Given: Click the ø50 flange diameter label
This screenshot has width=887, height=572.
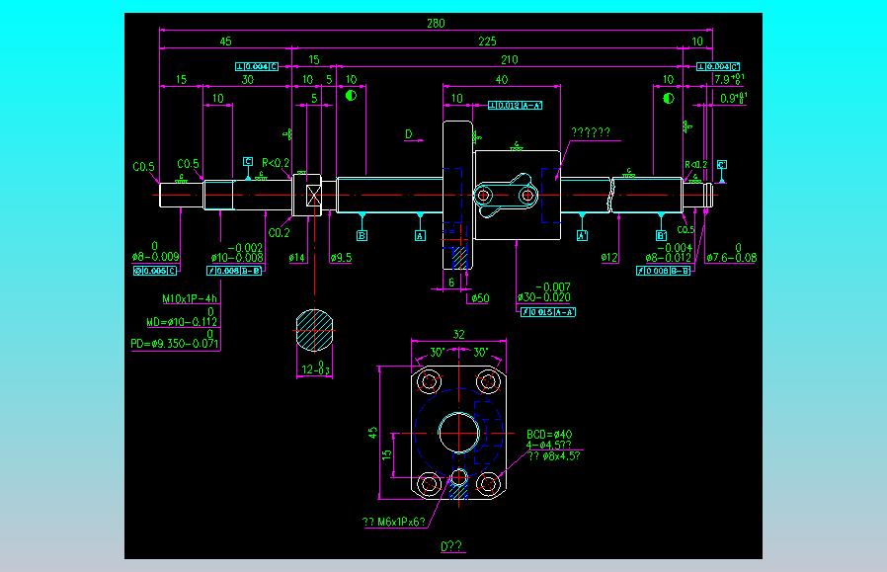Looking at the screenshot, I should point(480,298).
